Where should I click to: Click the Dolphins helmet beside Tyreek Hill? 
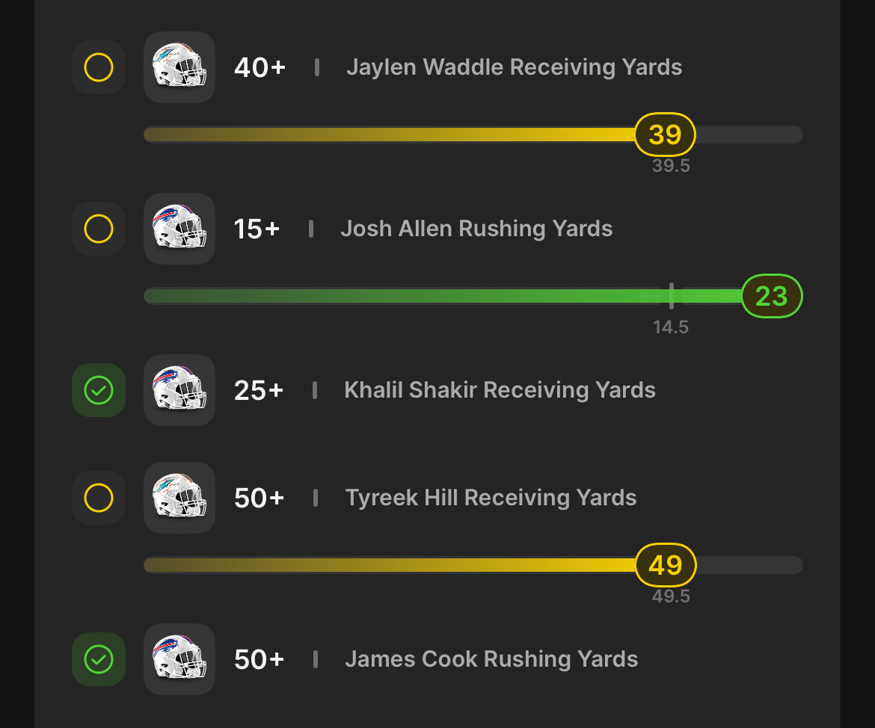coord(179,498)
